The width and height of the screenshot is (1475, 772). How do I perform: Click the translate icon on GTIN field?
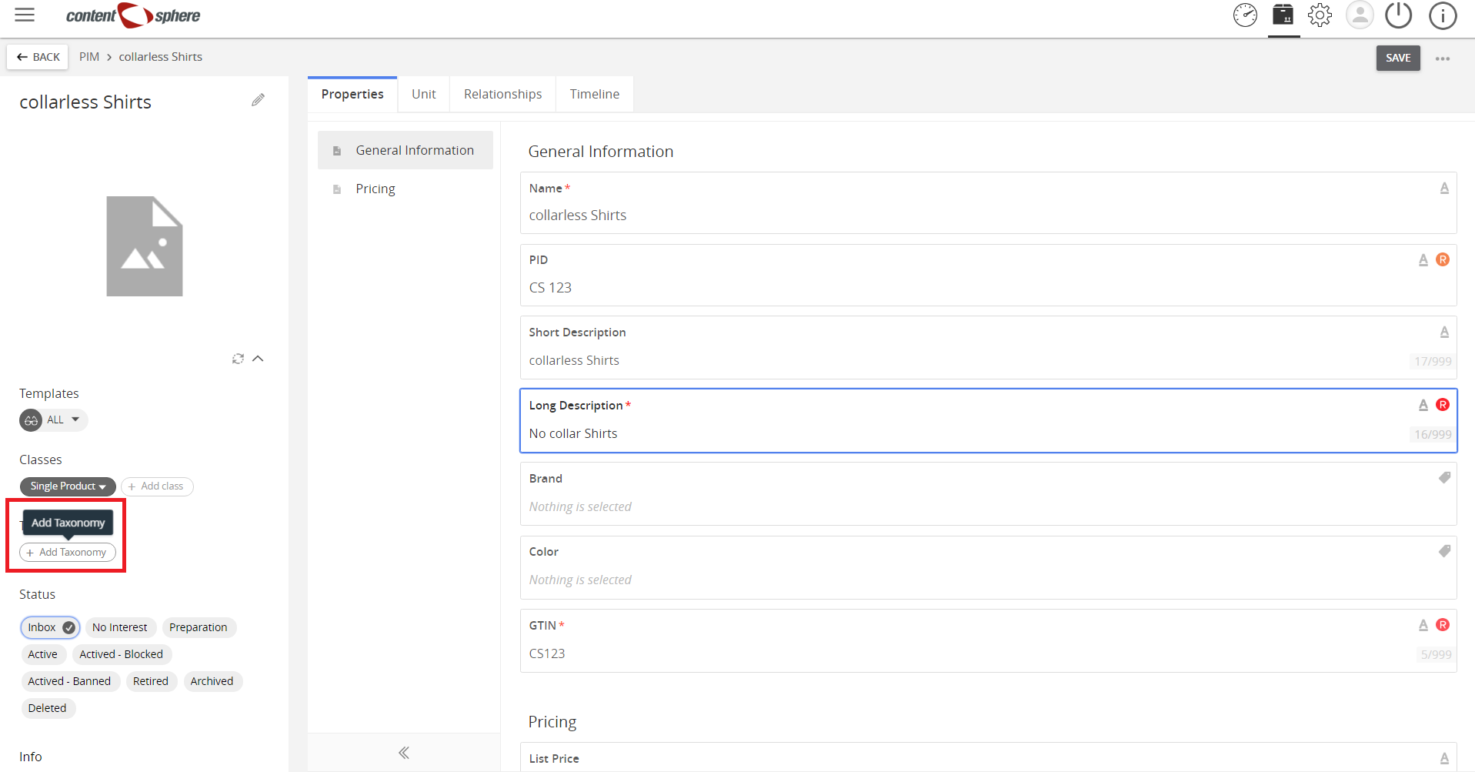click(1423, 626)
